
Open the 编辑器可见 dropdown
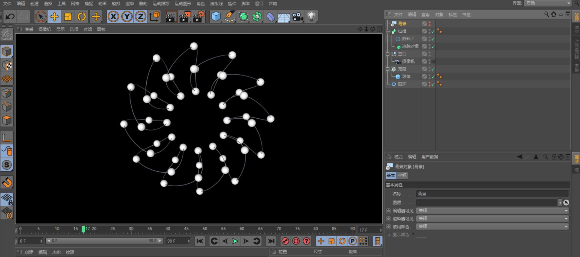click(493, 210)
